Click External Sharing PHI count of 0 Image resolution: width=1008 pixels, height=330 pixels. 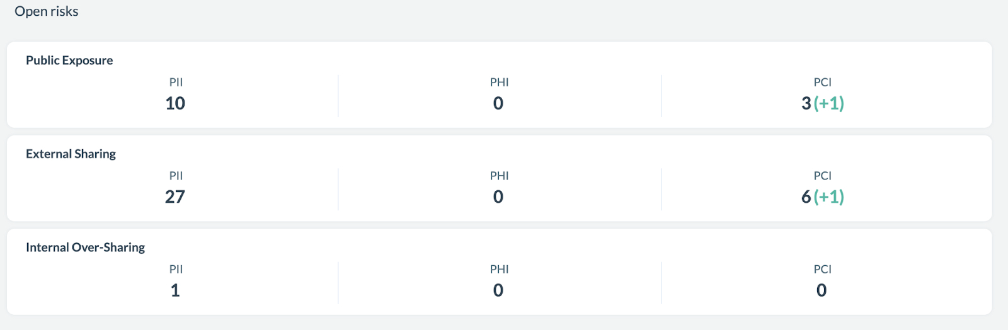point(498,197)
